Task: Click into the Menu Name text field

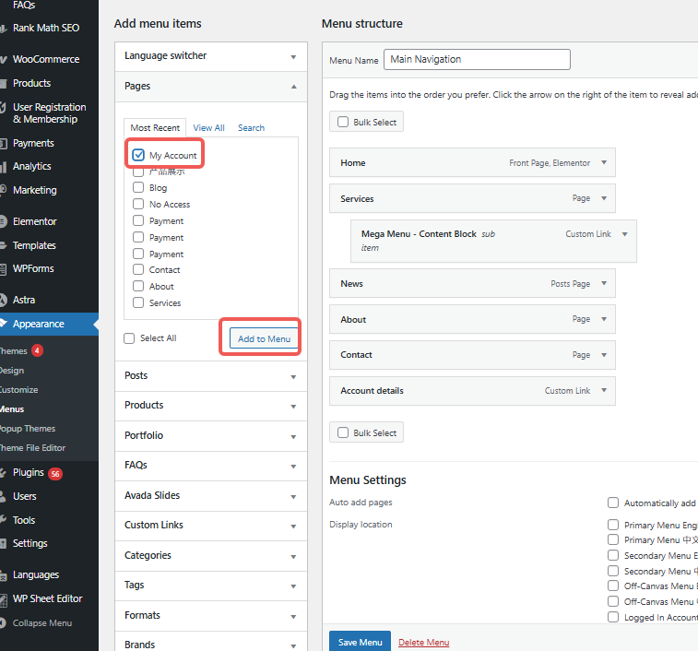Action: tap(477, 60)
